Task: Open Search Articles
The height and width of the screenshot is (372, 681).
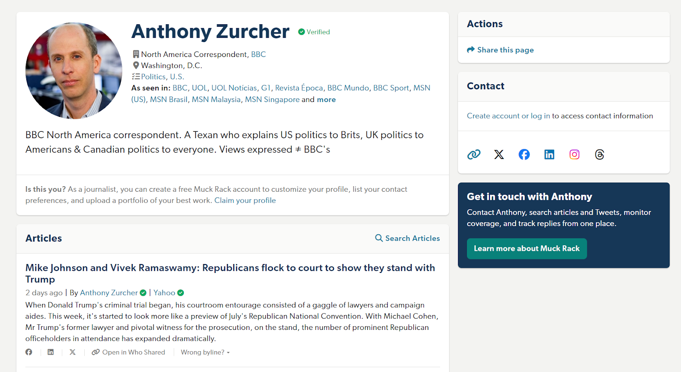Action: [407, 238]
